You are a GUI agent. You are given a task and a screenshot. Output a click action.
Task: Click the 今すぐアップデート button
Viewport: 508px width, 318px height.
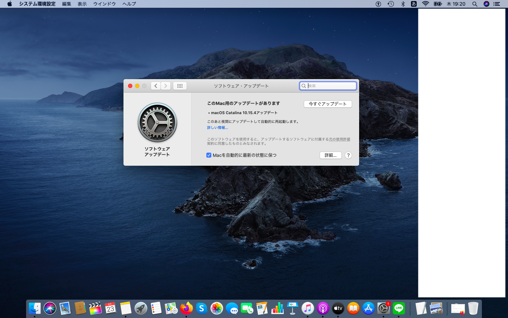pyautogui.click(x=328, y=104)
